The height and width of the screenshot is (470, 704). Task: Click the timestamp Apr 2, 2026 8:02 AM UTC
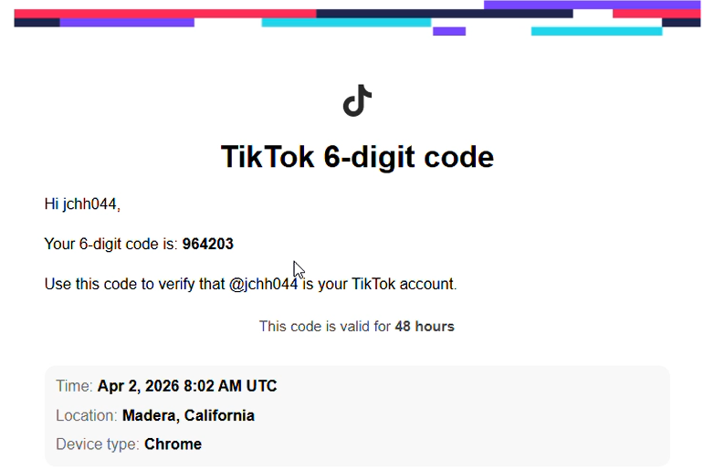coord(186,386)
